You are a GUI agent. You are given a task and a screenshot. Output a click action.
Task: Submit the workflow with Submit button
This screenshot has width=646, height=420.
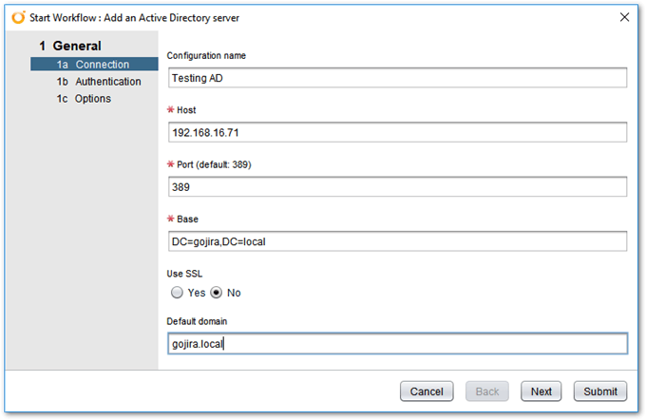(600, 391)
